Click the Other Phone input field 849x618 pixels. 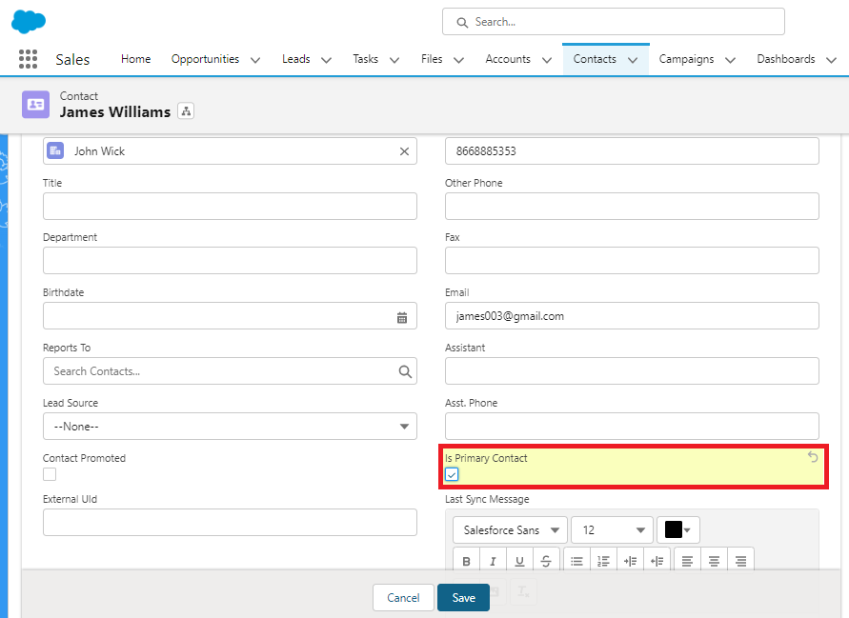(x=632, y=207)
